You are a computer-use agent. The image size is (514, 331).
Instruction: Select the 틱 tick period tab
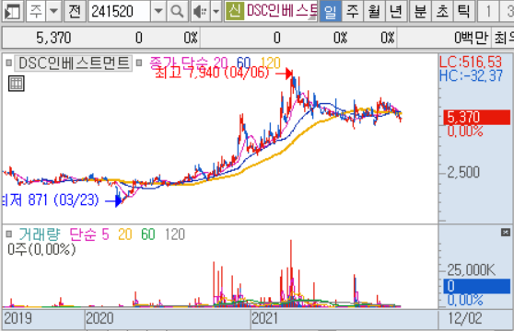[x=464, y=12]
